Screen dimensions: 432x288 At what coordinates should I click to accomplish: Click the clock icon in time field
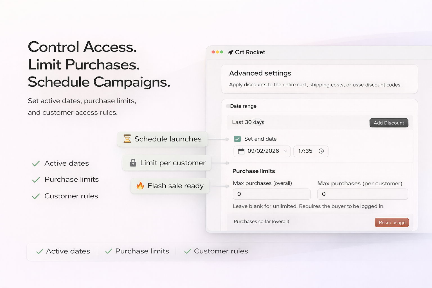click(321, 151)
